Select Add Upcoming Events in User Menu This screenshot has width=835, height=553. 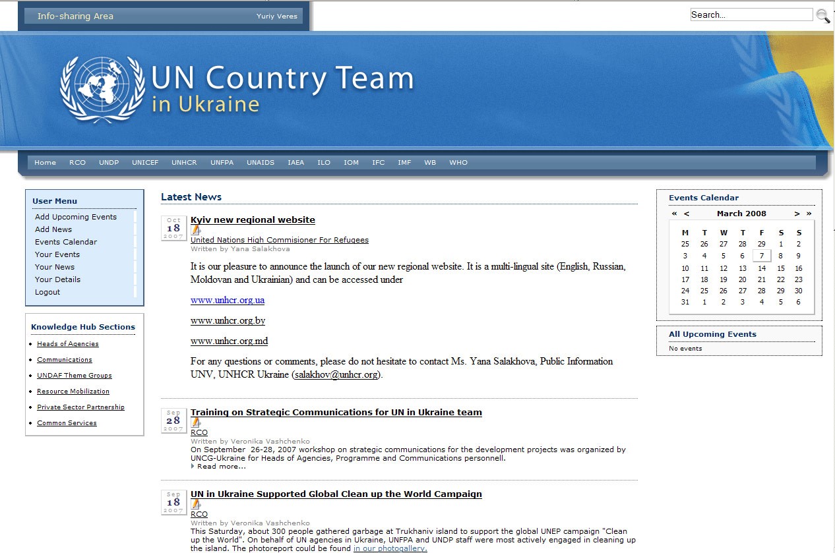pos(76,217)
